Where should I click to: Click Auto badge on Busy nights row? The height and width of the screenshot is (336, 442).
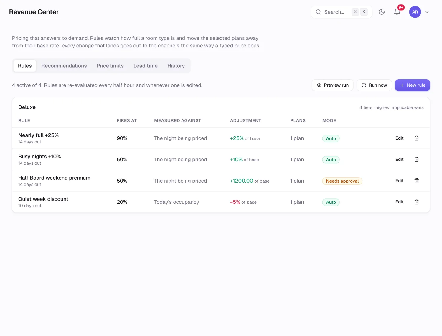[x=331, y=160]
